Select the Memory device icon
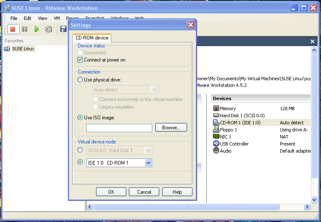 point(216,109)
